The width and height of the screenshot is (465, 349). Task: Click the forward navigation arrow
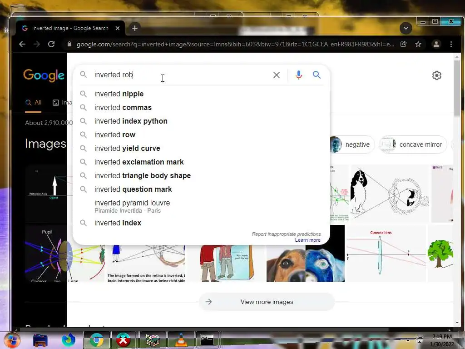(37, 44)
